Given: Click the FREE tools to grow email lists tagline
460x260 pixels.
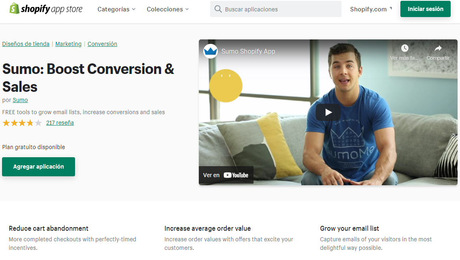Looking at the screenshot, I should click(x=83, y=112).
